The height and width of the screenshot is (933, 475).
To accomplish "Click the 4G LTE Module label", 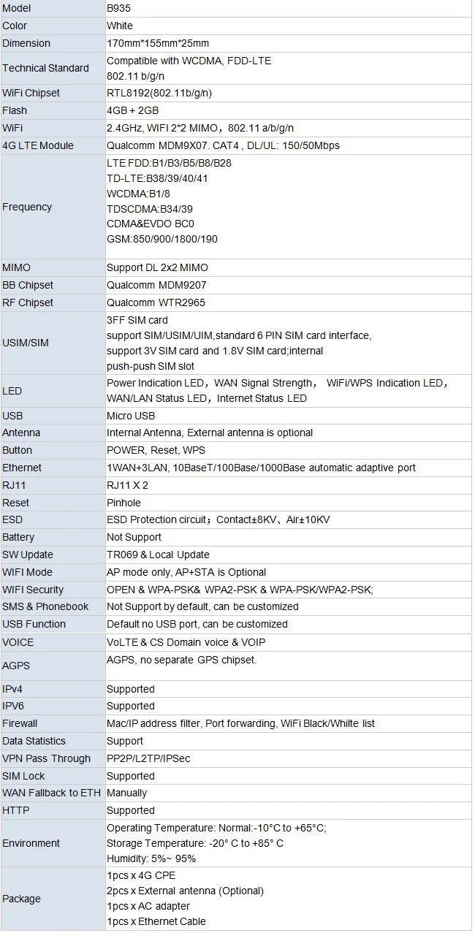I will click(38, 145).
